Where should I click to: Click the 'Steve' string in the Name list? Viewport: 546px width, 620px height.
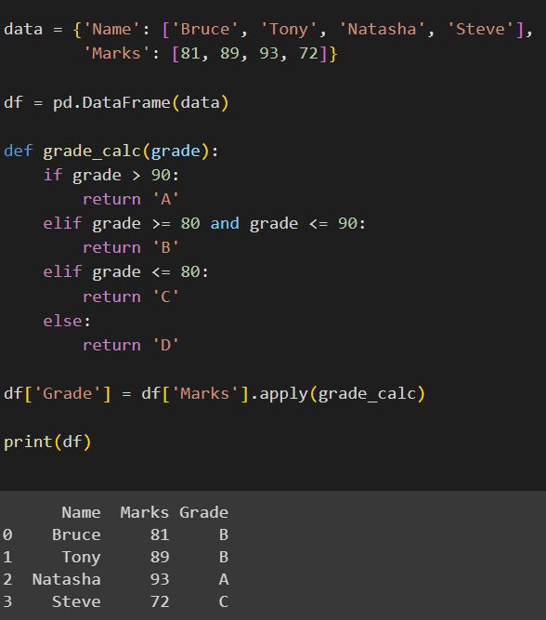coord(480,29)
